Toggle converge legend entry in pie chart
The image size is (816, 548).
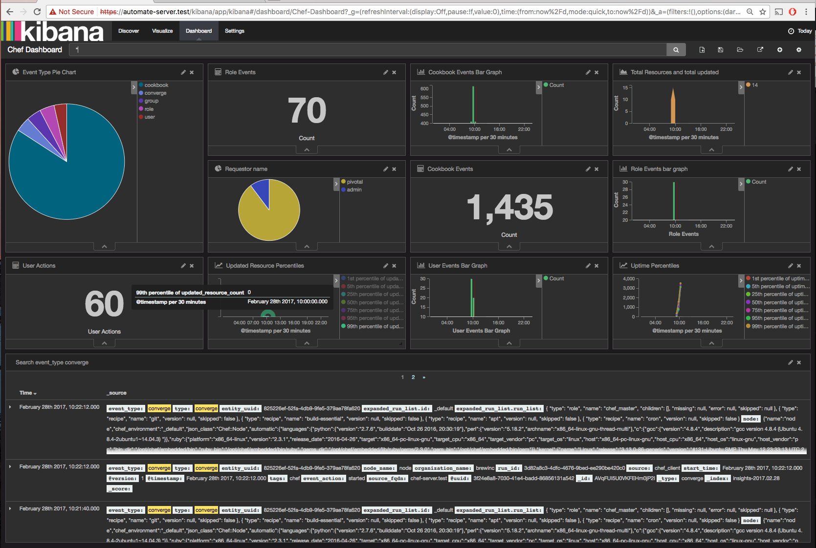pyautogui.click(x=153, y=93)
